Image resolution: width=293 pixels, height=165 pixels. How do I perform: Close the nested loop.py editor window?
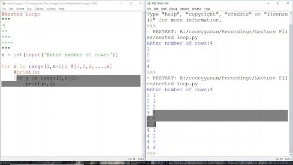[141, 3]
